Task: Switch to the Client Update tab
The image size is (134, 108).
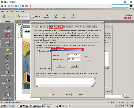Action: 92,27
